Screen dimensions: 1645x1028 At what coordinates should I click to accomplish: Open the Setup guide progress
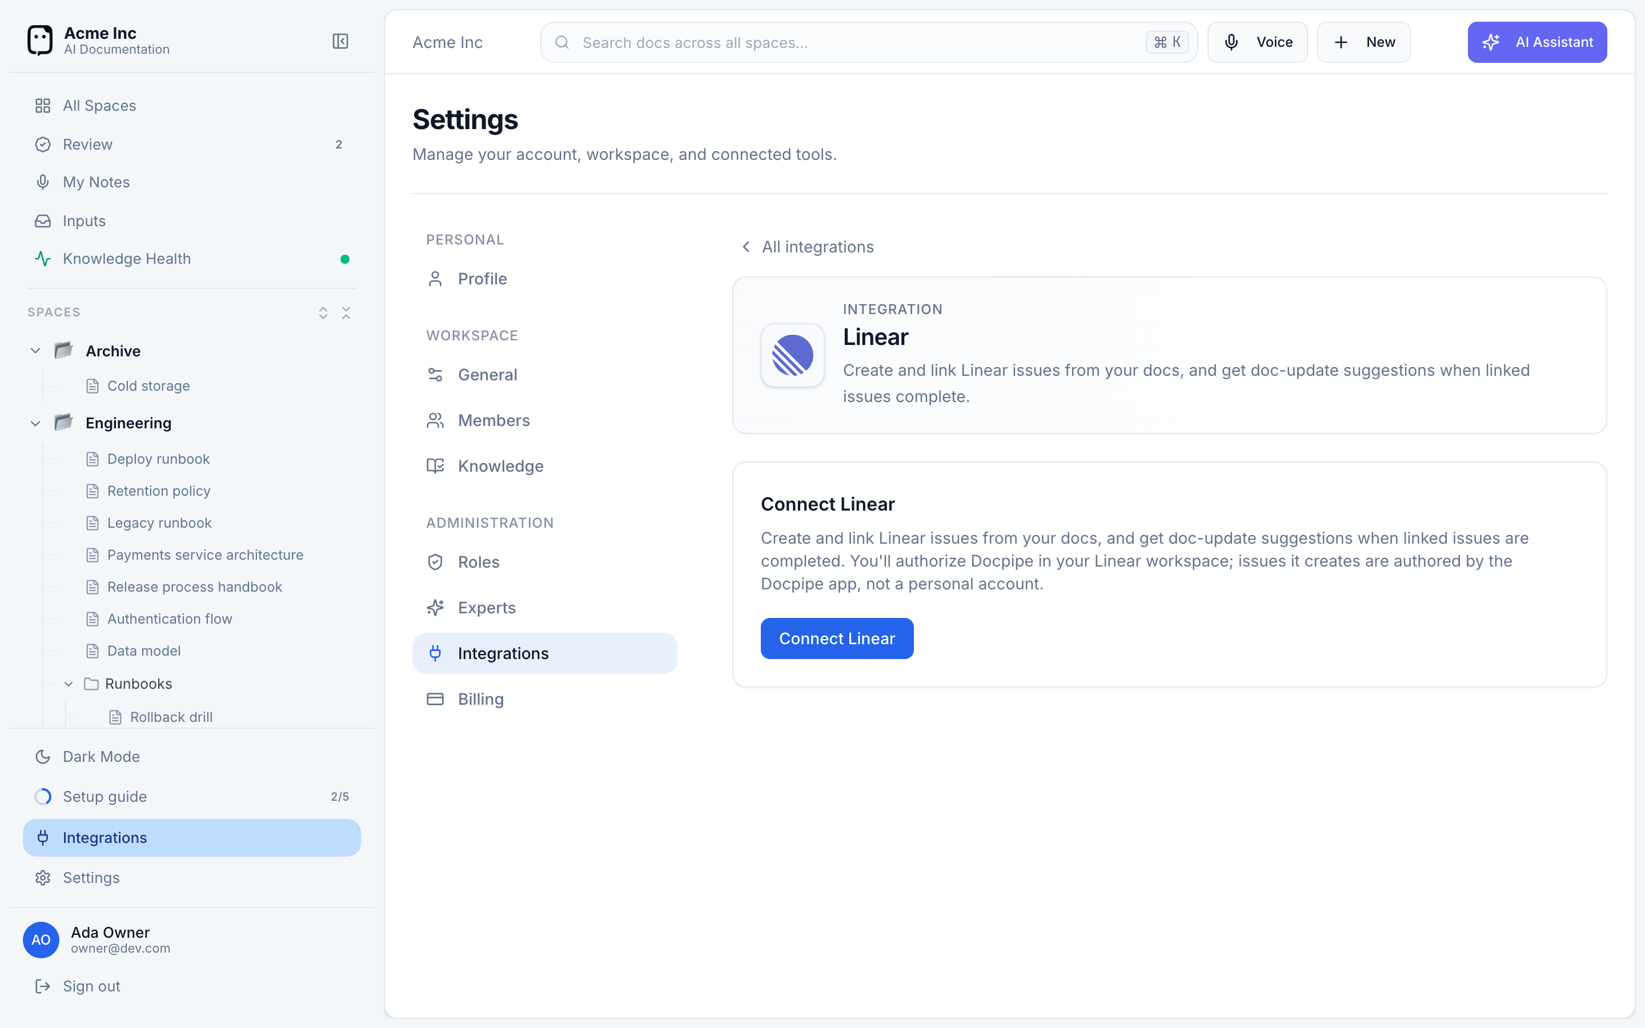point(191,797)
